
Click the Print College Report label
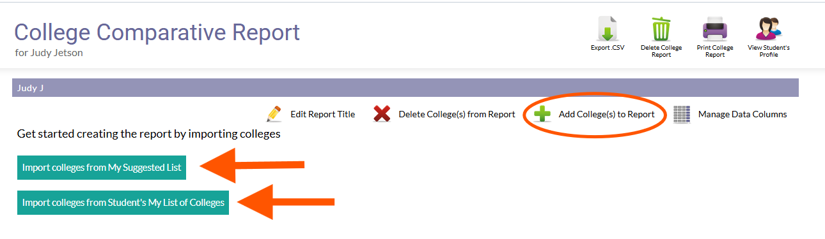(x=714, y=51)
